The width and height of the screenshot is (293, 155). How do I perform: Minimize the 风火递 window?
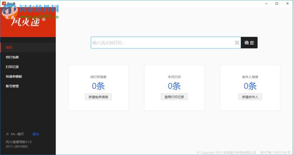coord(266,3)
